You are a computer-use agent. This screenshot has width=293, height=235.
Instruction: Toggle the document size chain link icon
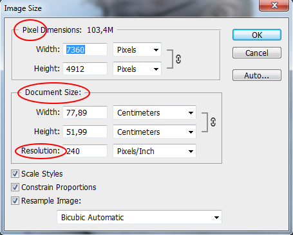click(213, 122)
